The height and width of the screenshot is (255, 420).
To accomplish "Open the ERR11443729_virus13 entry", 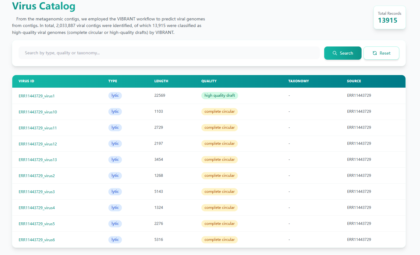I will 38,160.
